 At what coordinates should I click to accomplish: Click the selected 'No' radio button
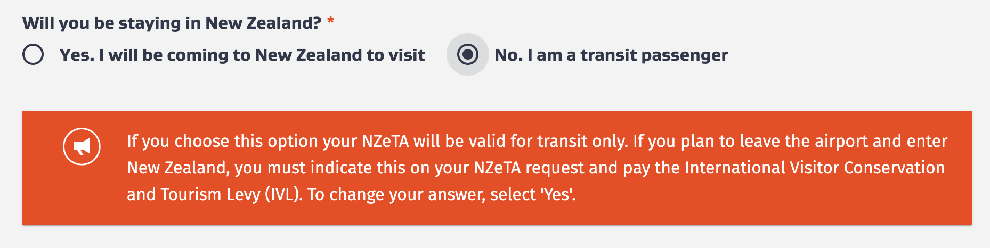click(x=467, y=54)
